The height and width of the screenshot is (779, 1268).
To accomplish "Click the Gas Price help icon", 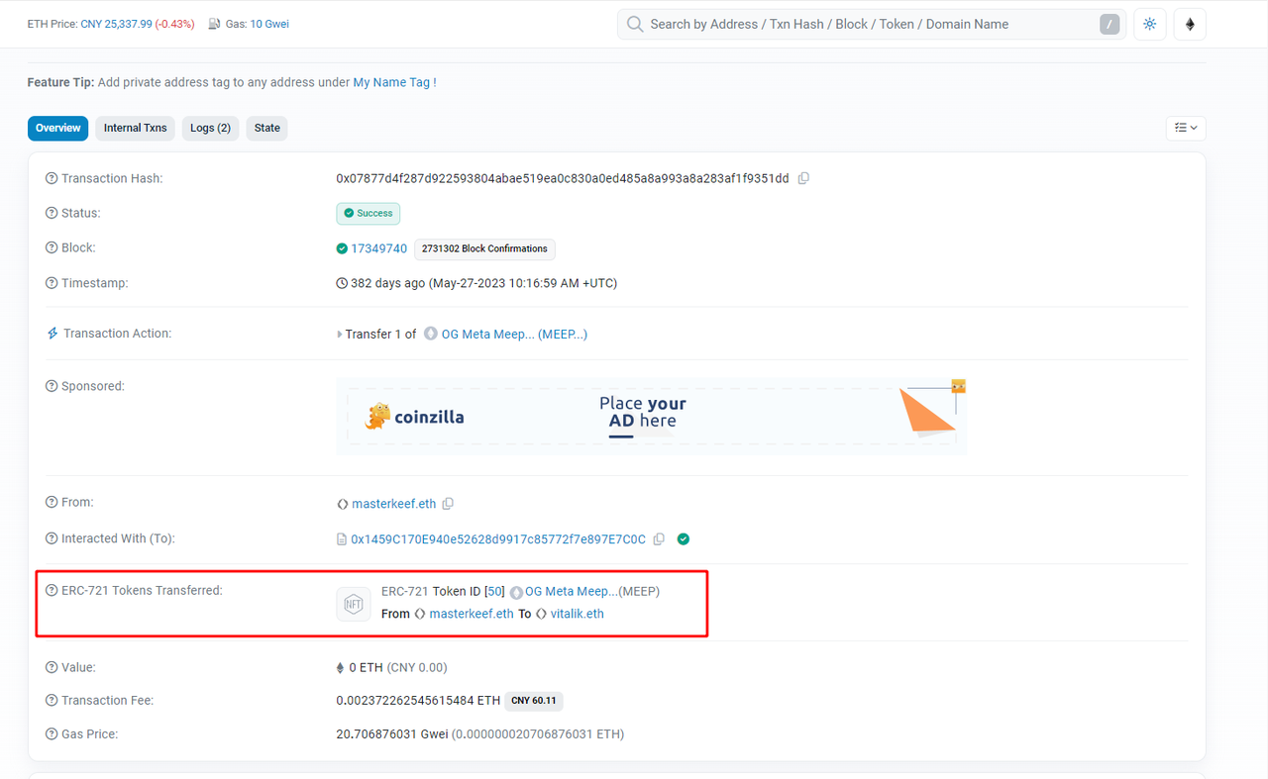I will 52,734.
